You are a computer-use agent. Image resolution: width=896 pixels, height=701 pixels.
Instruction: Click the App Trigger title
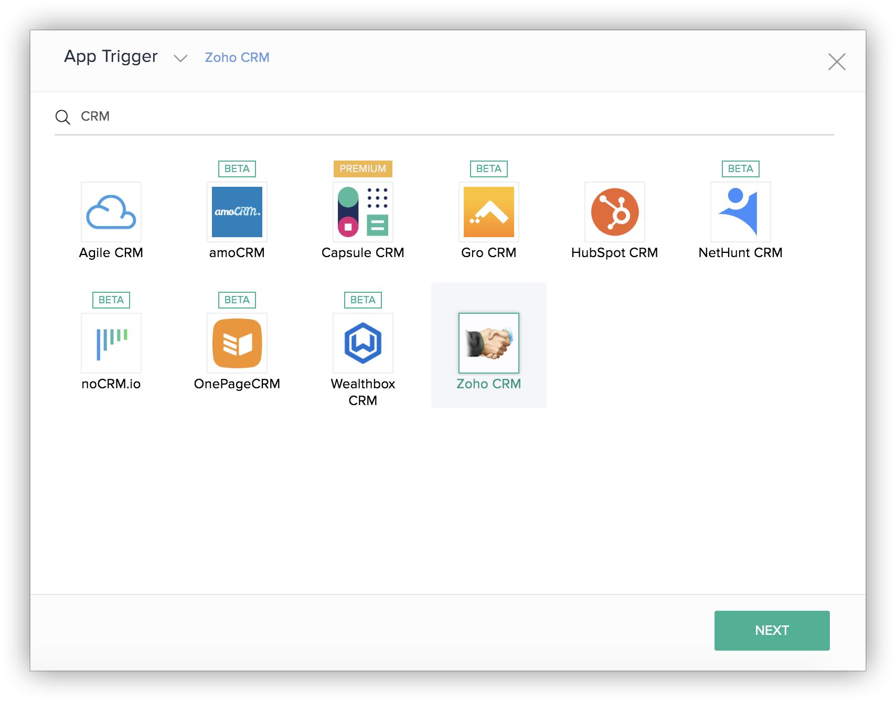point(111,57)
